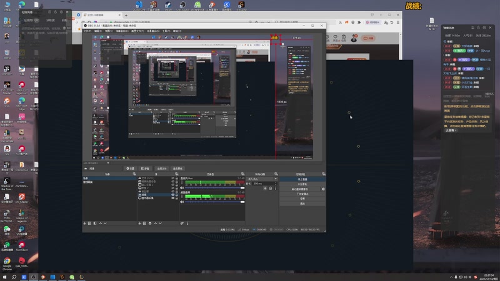Pop out the Sources dock panel
The width and height of the screenshot is (500, 281).
pyautogui.click(x=176, y=174)
